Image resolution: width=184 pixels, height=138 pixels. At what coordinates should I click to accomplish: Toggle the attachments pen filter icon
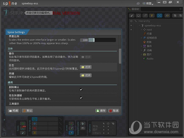(x=145, y=16)
